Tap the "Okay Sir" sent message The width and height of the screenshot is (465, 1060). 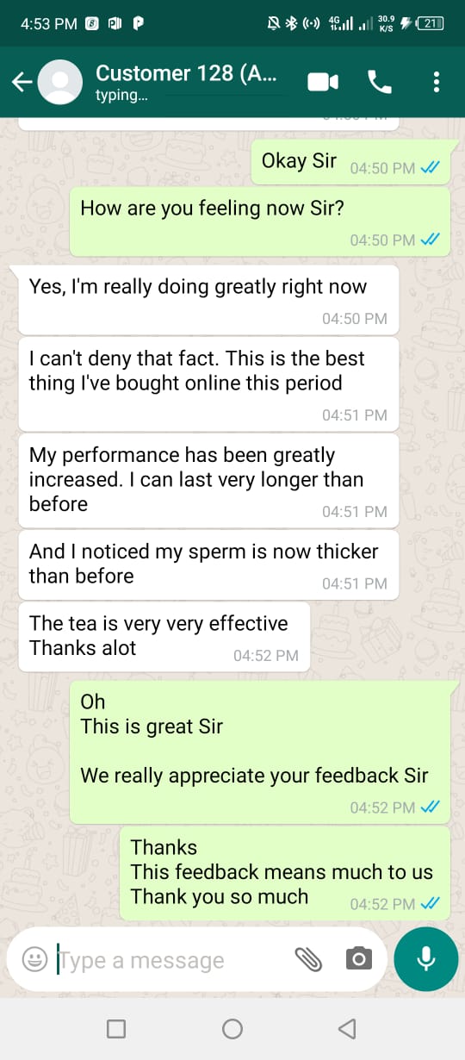350,160
